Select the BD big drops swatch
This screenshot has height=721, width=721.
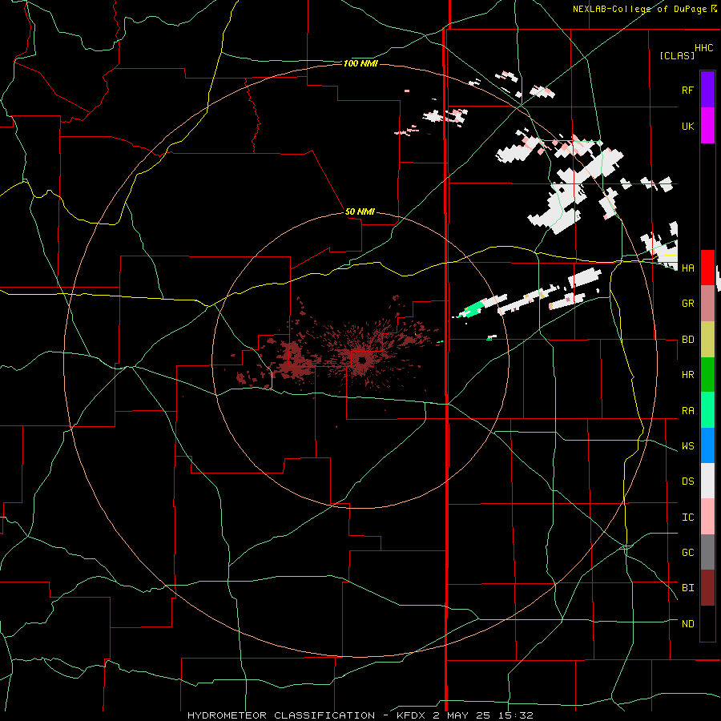tap(707, 340)
